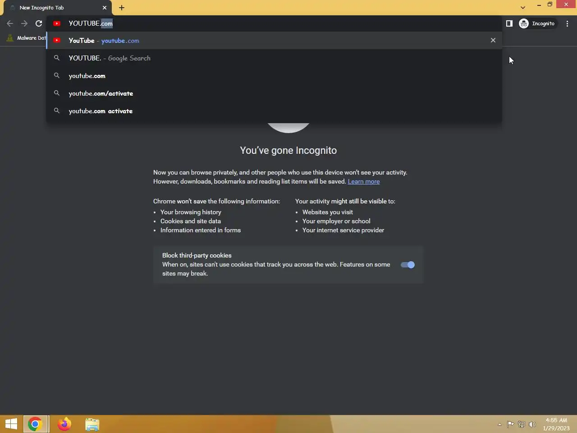Open the volume speaker icon
The width and height of the screenshot is (577, 433).
coord(532,424)
